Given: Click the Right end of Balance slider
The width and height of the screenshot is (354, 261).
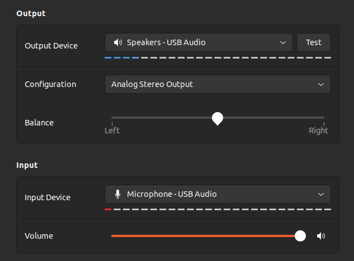Looking at the screenshot, I should [323, 118].
